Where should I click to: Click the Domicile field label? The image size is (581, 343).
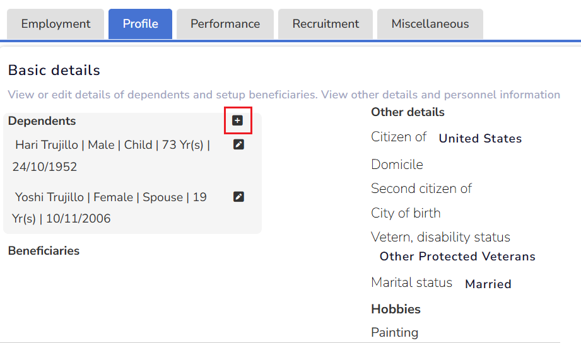(397, 165)
